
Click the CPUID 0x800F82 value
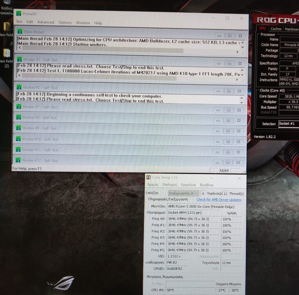click(177, 269)
